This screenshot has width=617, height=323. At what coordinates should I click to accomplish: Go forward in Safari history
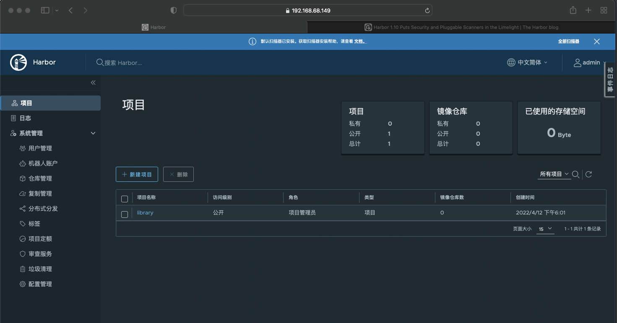85,10
